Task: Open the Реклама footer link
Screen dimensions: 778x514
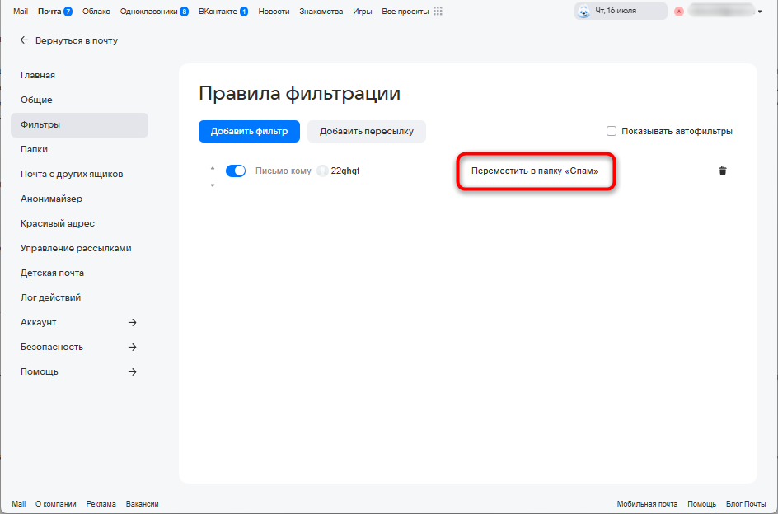Action: click(101, 503)
